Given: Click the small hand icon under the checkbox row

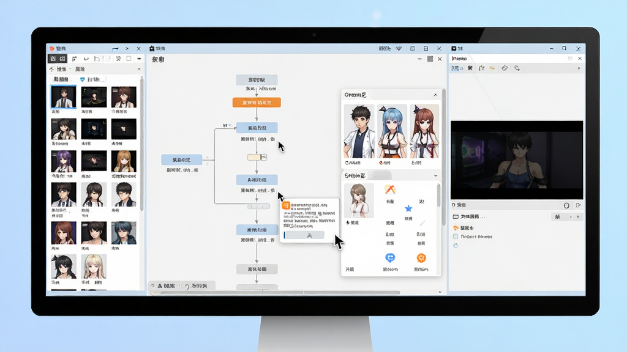Looking at the screenshot, I should pos(456,246).
